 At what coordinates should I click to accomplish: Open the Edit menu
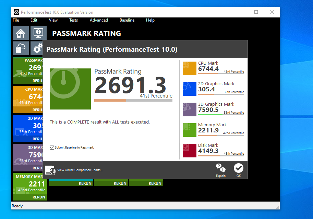click(x=34, y=20)
